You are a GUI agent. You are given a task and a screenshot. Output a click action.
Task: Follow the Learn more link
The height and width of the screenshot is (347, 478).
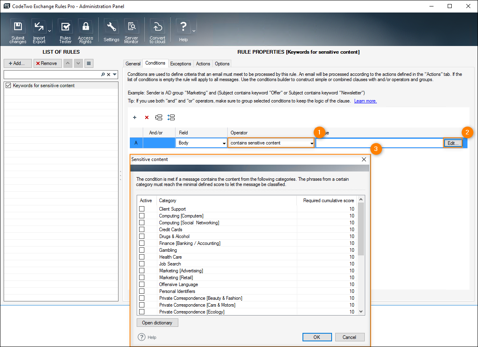pyautogui.click(x=366, y=101)
